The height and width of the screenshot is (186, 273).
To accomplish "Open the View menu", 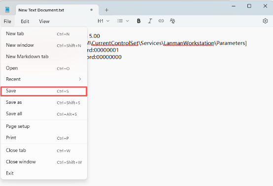I will (x=44, y=21).
